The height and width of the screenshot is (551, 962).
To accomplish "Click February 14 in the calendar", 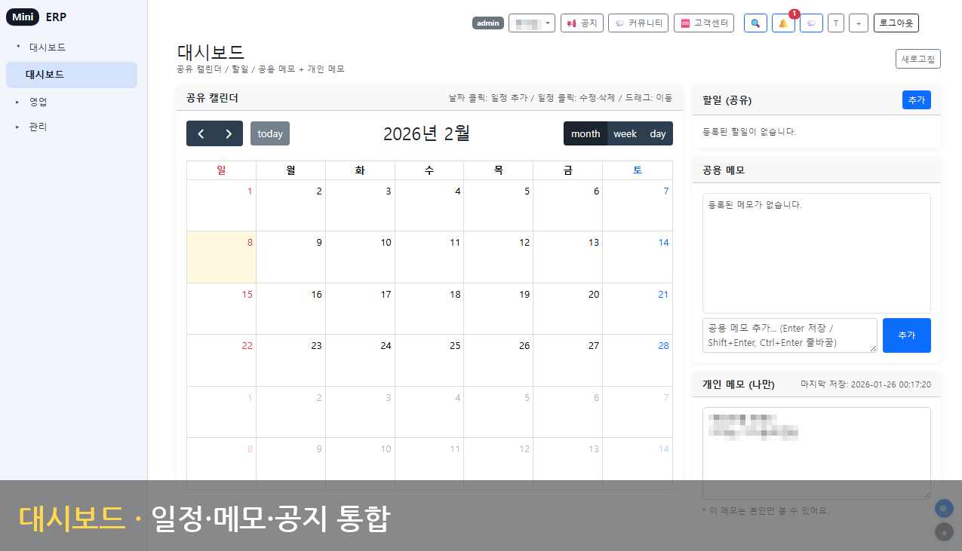I will [x=638, y=257].
